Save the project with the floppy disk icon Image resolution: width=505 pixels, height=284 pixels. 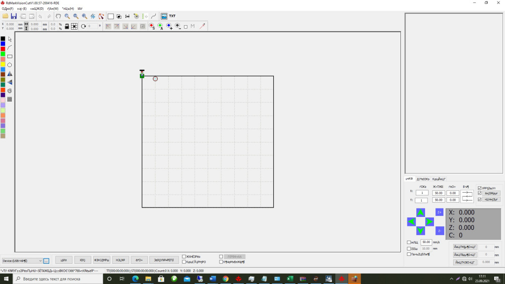pos(13,16)
